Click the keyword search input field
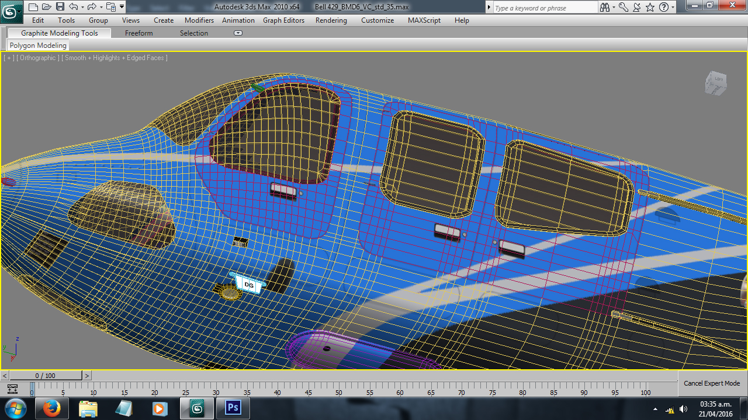 click(545, 8)
